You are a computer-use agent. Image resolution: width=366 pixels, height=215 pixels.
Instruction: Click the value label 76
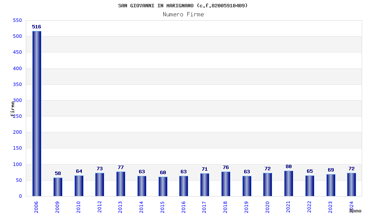tap(226, 168)
